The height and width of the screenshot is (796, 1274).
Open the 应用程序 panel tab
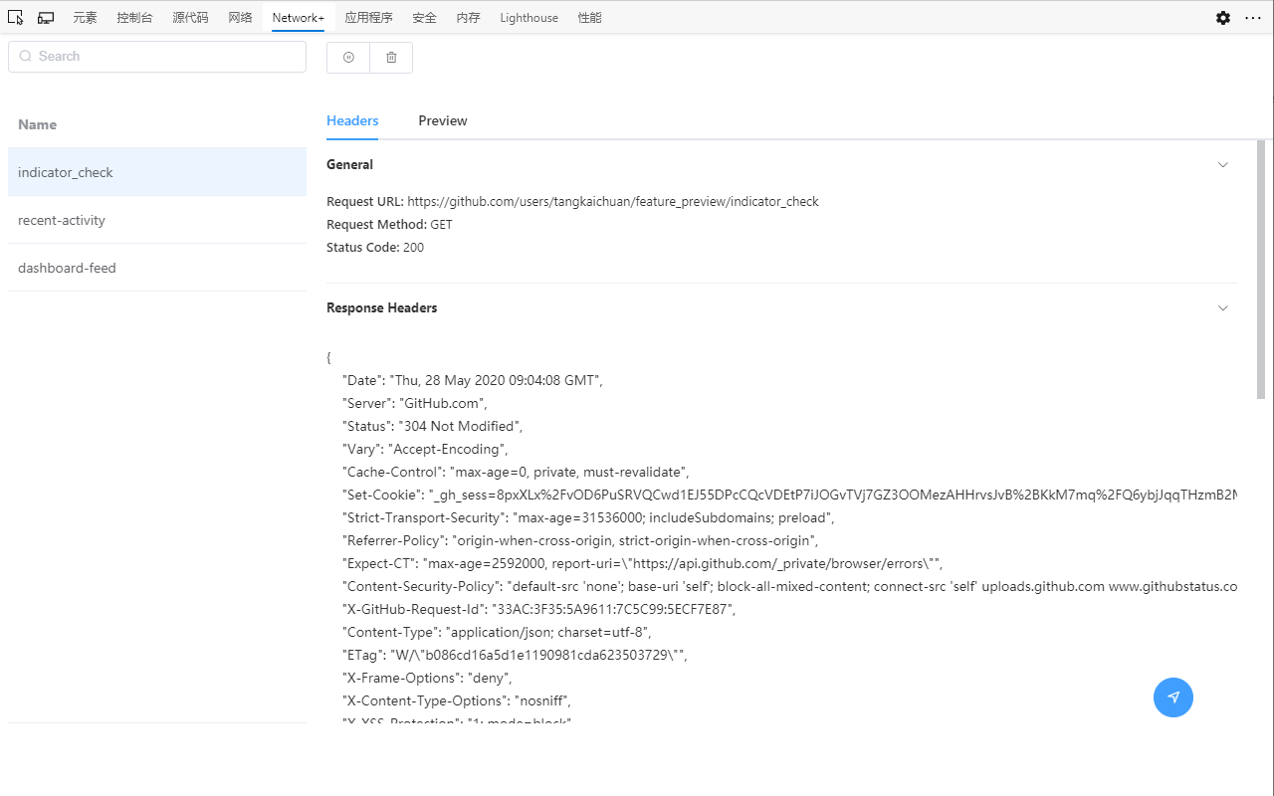point(368,18)
